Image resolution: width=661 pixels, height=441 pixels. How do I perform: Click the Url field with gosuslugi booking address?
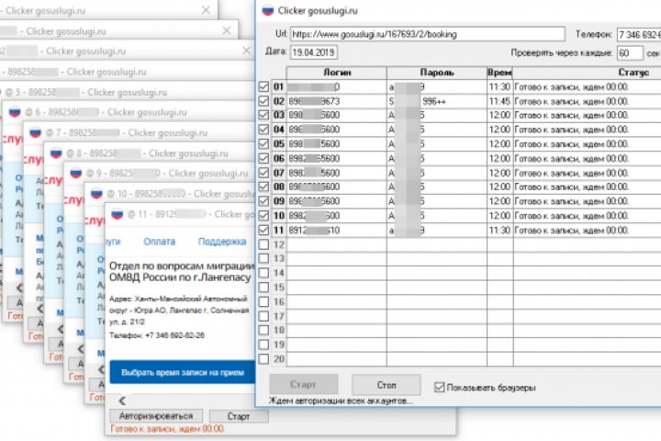428,34
